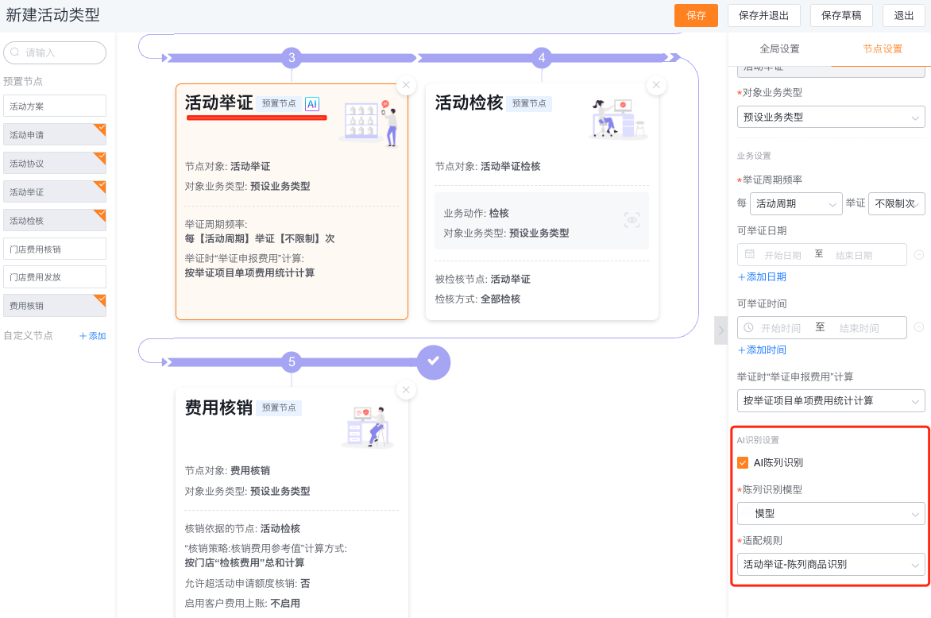This screenshot has height=618, width=931.
Task: Click 保存并退出 button
Action: coord(763,15)
